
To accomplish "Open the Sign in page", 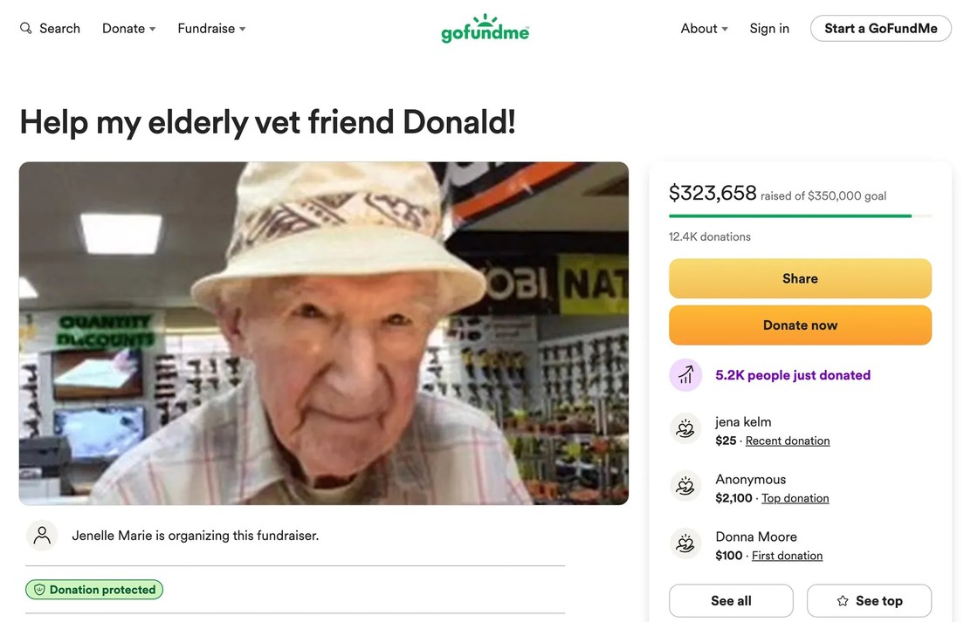I will [x=769, y=29].
